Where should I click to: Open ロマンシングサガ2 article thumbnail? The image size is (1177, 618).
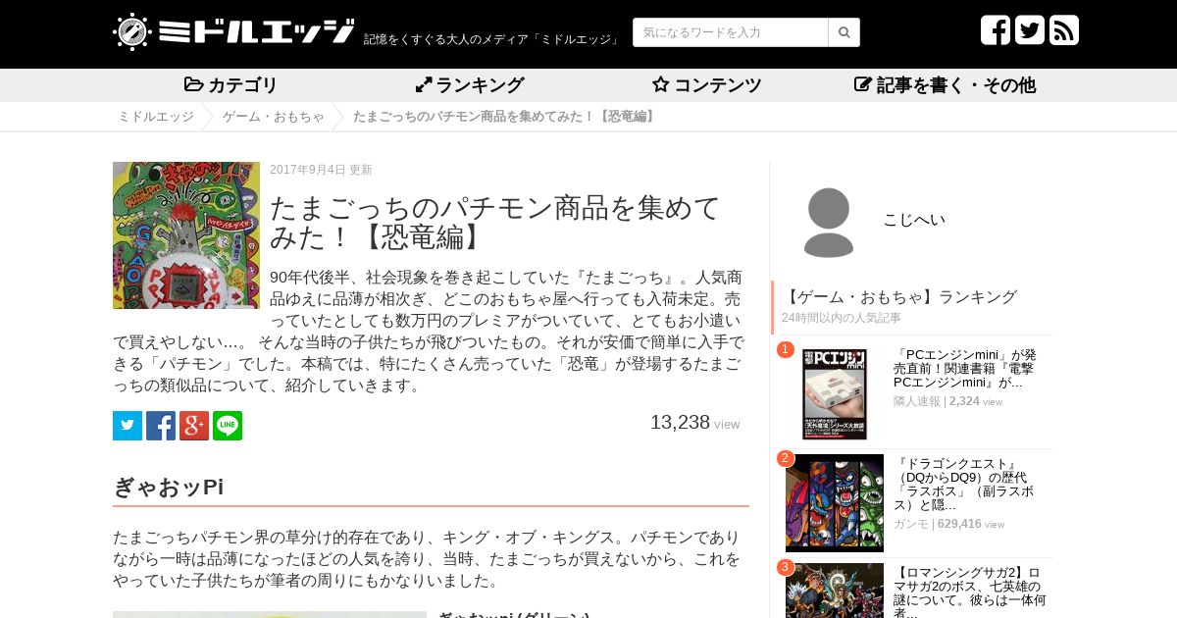(835, 591)
